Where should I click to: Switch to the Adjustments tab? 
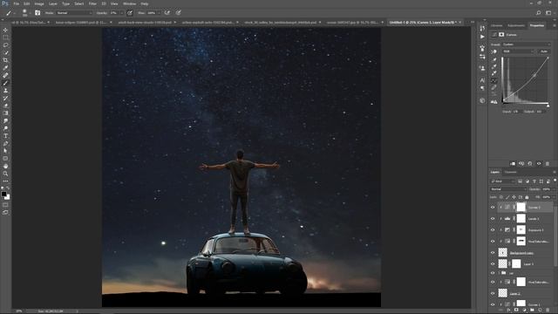point(515,25)
